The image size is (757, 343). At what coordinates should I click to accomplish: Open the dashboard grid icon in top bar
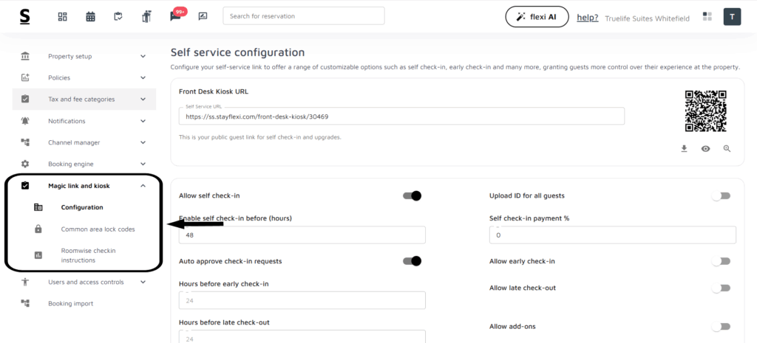pos(63,17)
